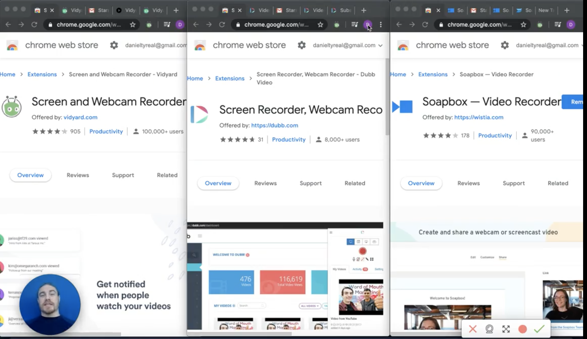
Task: Confirm with the green checkmark icon
Action: (539, 329)
